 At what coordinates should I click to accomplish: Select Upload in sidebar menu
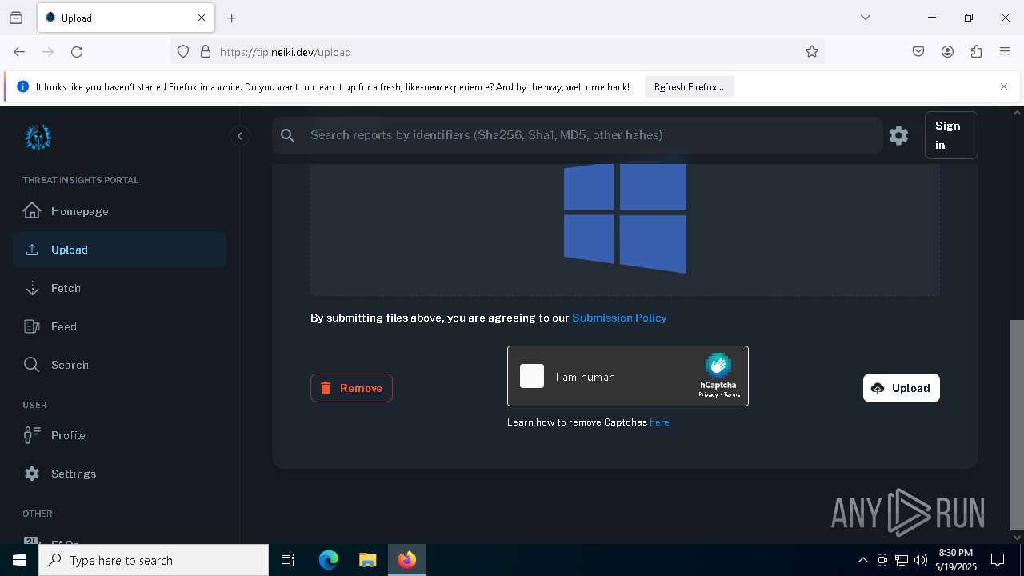119,250
